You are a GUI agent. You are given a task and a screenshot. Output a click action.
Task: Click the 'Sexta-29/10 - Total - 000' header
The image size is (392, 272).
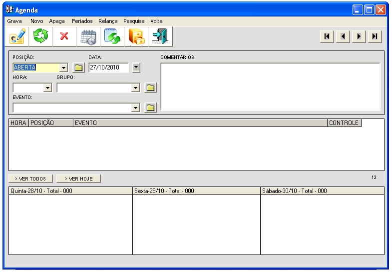tap(197, 191)
